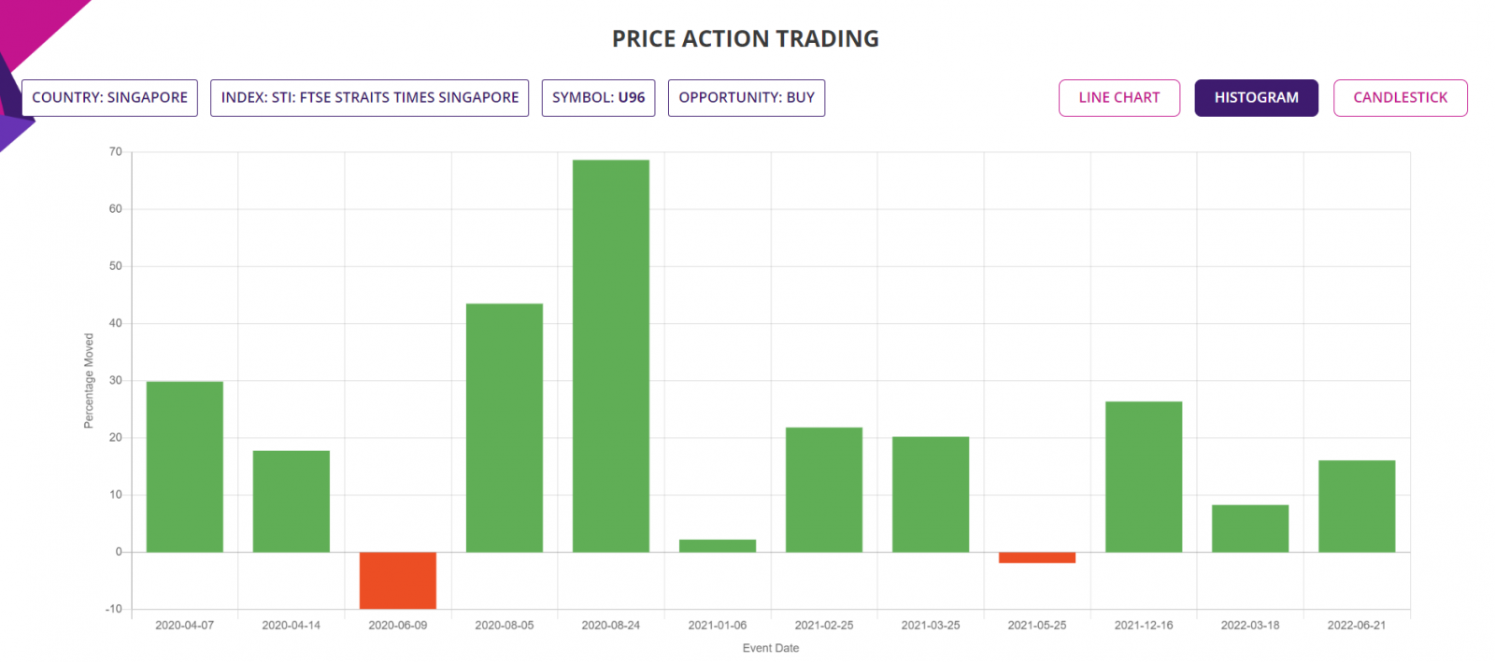This screenshot has width=1495, height=662.
Task: Click the green bar for 2020-08-05
Action: [505, 428]
